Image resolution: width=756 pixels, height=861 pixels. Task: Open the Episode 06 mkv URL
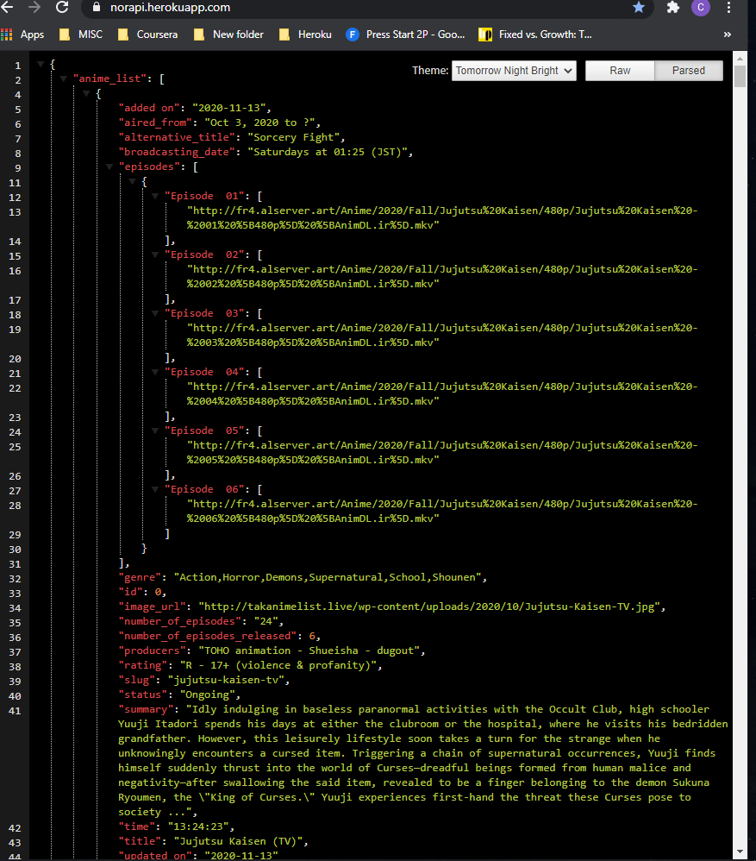pos(442,512)
